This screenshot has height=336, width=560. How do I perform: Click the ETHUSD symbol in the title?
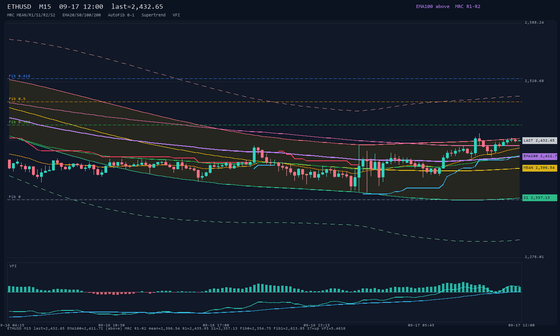click(x=19, y=7)
